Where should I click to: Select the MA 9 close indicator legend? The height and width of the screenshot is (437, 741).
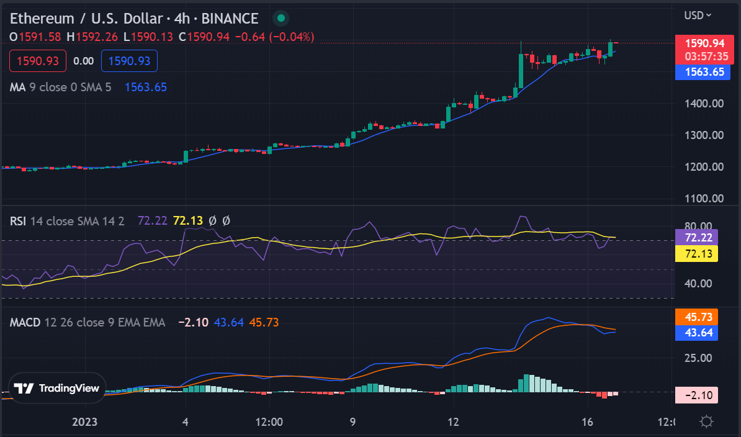point(60,88)
